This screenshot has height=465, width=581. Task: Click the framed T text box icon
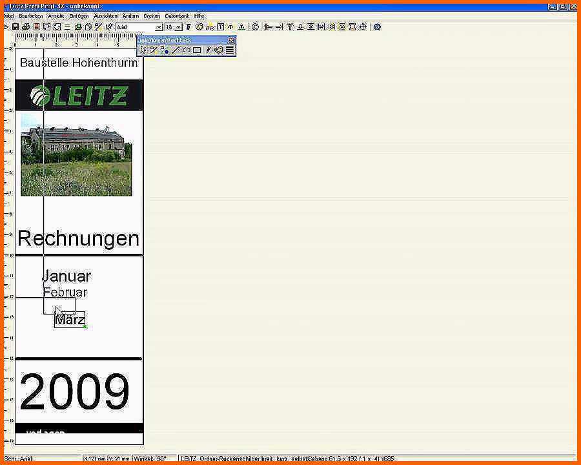[x=221, y=26]
